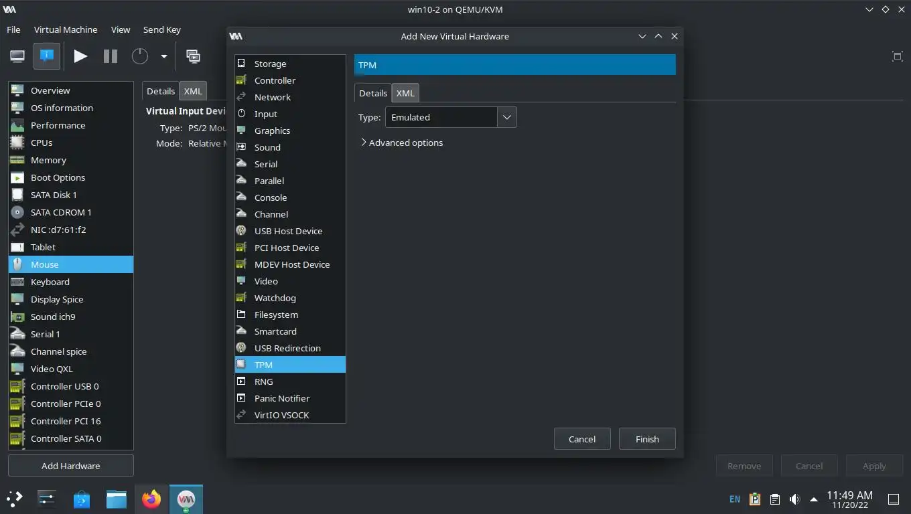Select Storage hardware type icon
Viewport: 911px width, 514px height.
tap(241, 64)
